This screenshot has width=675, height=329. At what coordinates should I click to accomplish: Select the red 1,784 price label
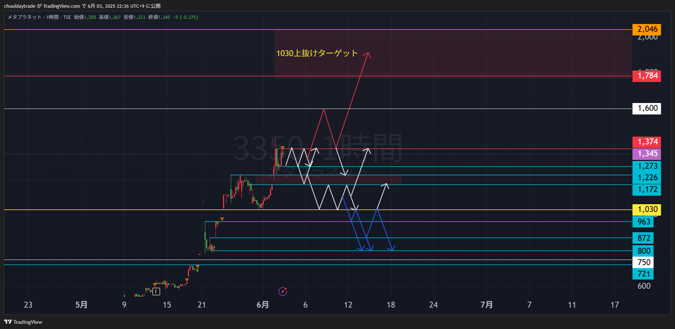click(647, 76)
